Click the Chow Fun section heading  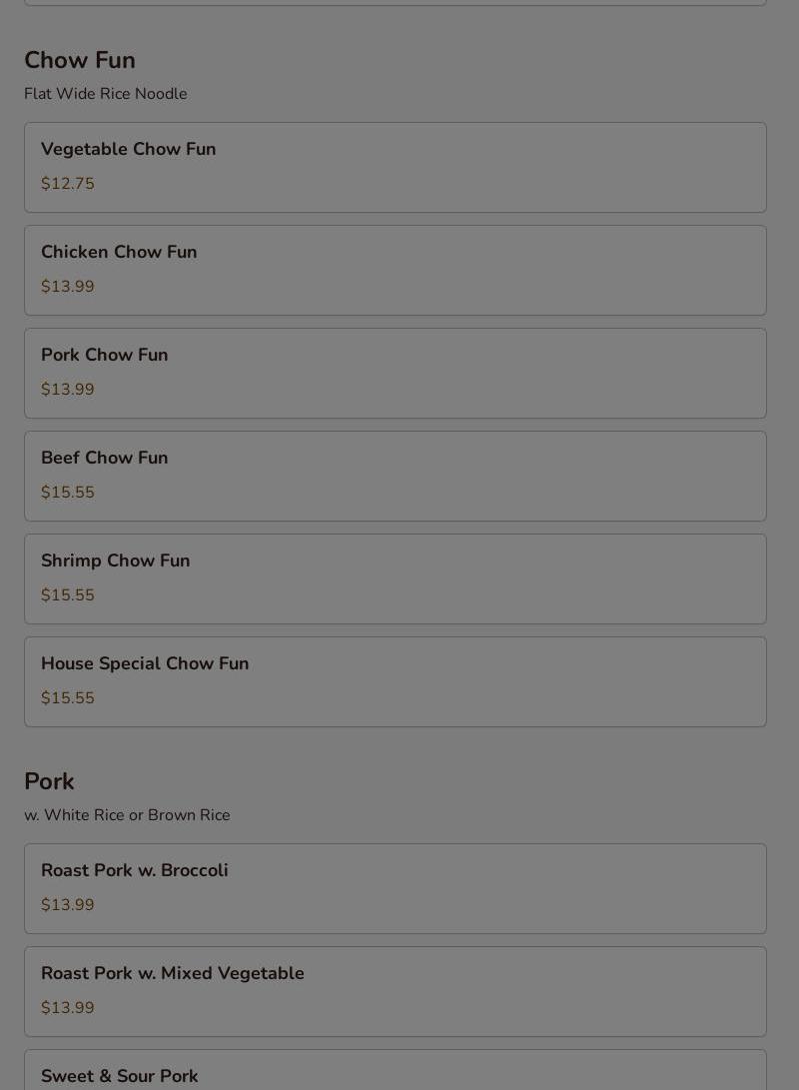point(80,60)
